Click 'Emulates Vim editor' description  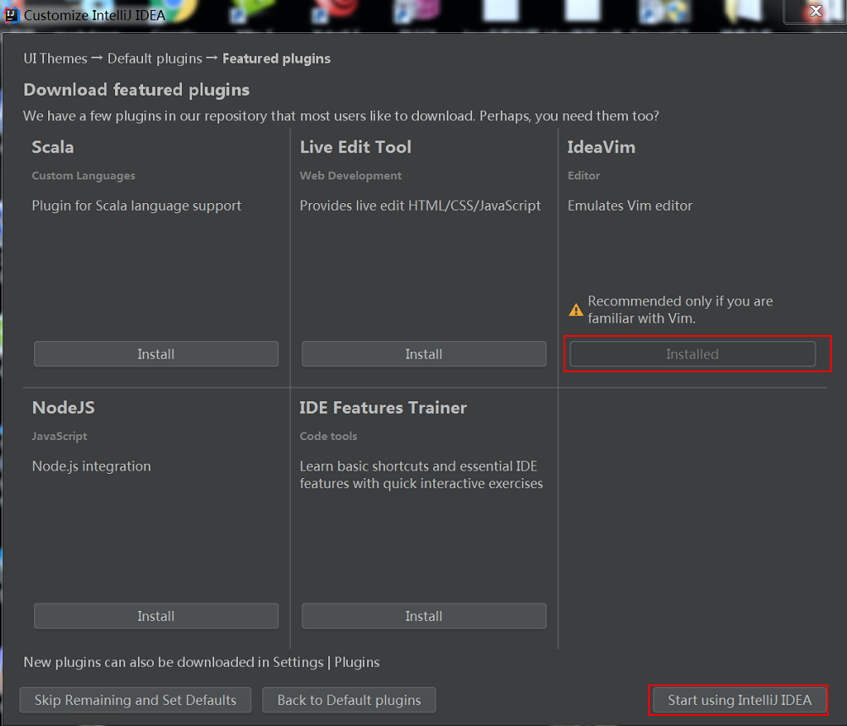coord(630,206)
